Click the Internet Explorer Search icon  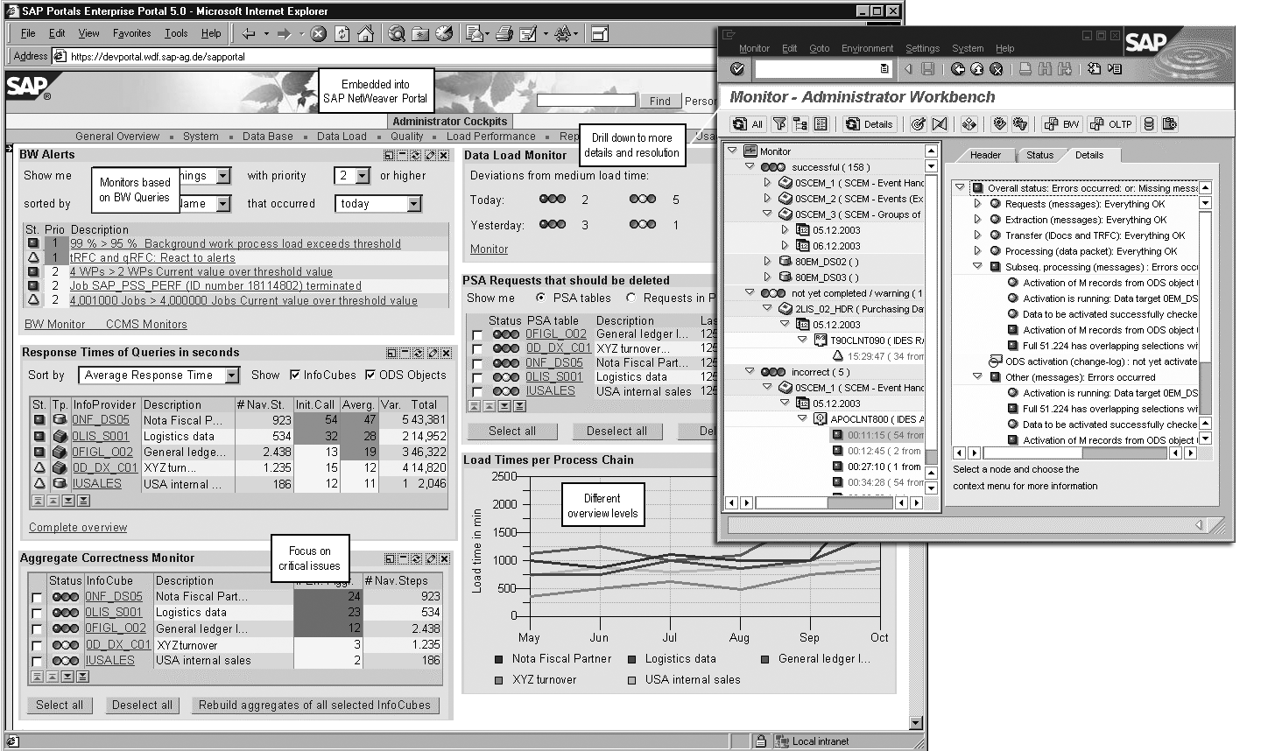pyautogui.click(x=397, y=33)
